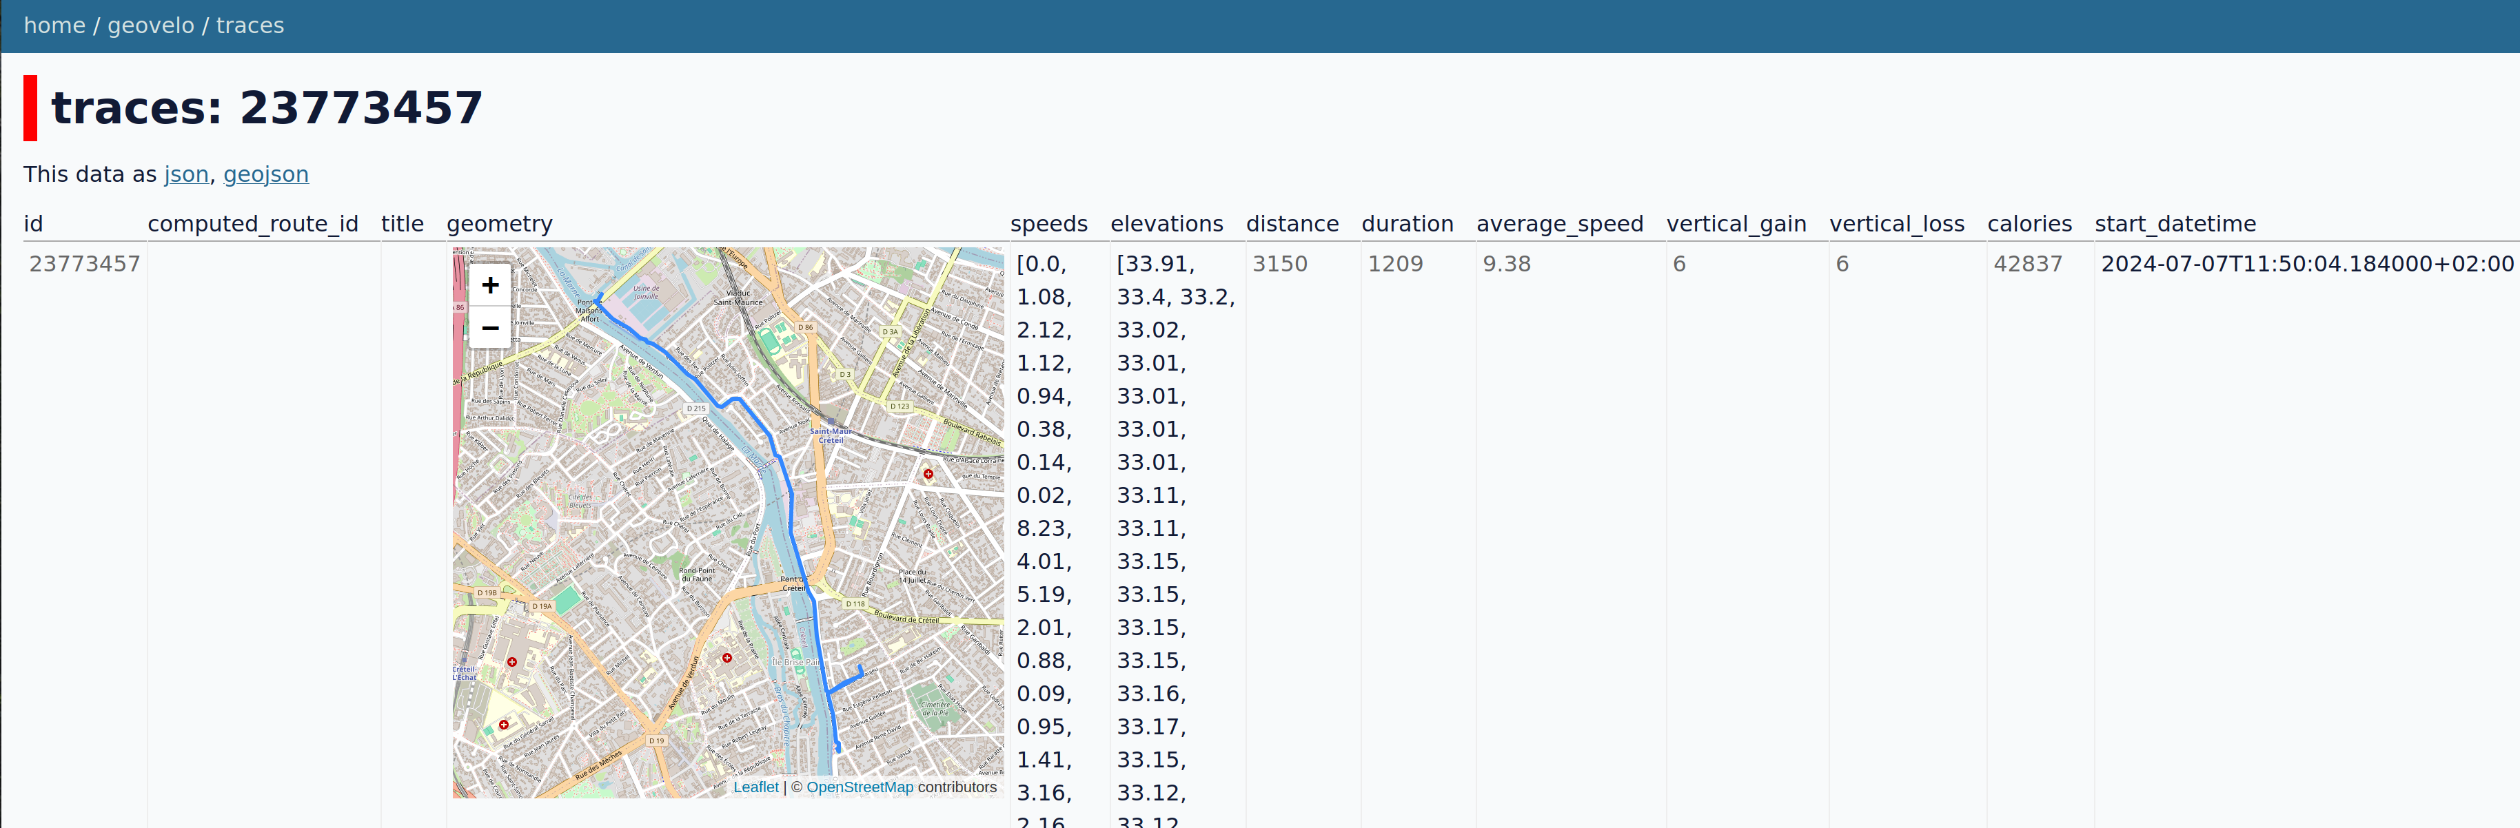
Task: Click hospital marker near Rue Gustave Eiffel
Action: (511, 662)
